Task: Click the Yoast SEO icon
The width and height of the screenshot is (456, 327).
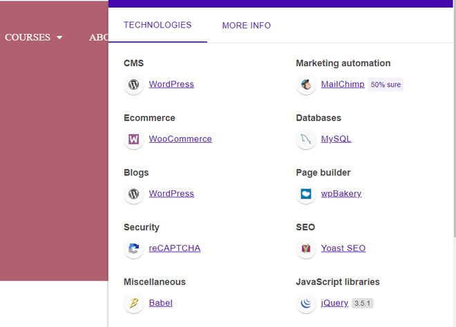Action: coord(306,248)
